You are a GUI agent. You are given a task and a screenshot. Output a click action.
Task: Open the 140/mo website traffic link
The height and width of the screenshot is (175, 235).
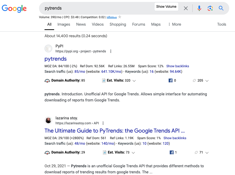pos(108,144)
